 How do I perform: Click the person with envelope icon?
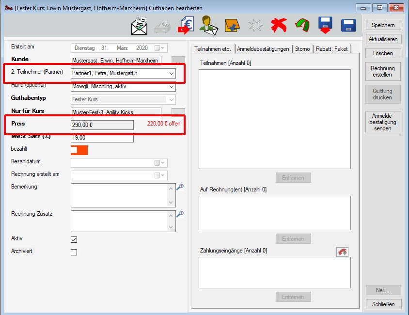click(209, 26)
